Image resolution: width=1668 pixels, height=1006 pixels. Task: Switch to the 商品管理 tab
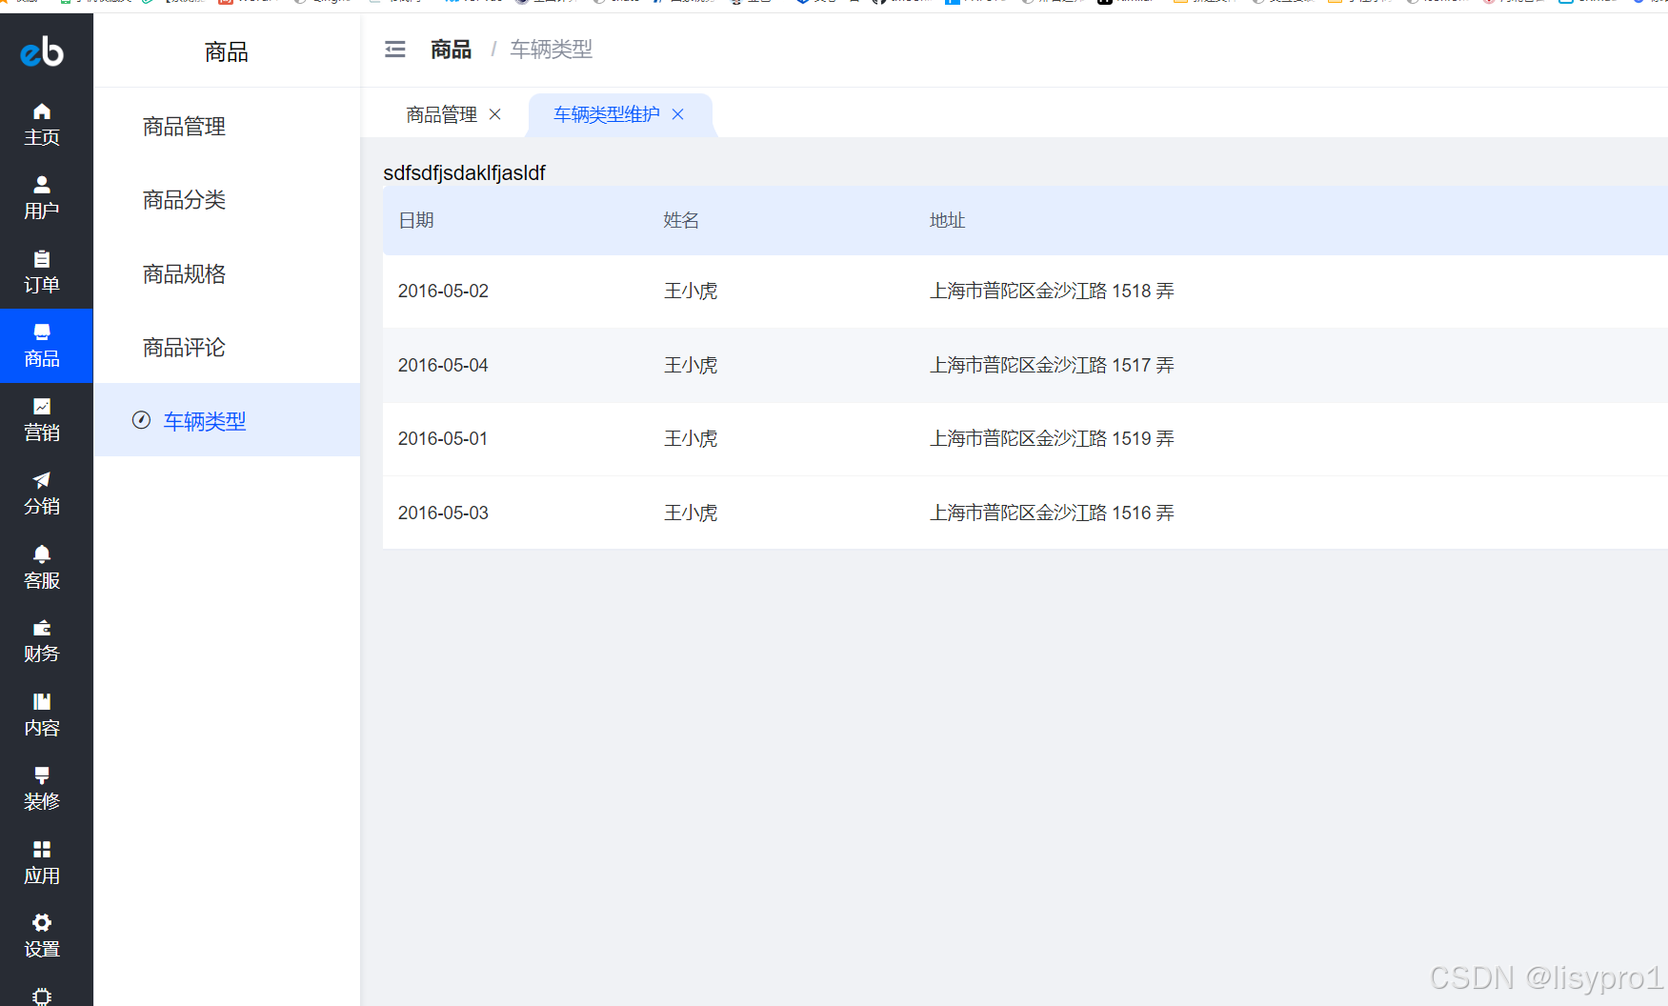[x=441, y=114]
